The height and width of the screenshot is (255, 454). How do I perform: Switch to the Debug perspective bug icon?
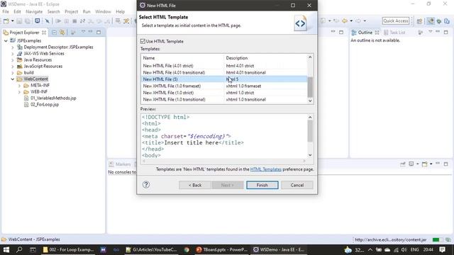439,21
